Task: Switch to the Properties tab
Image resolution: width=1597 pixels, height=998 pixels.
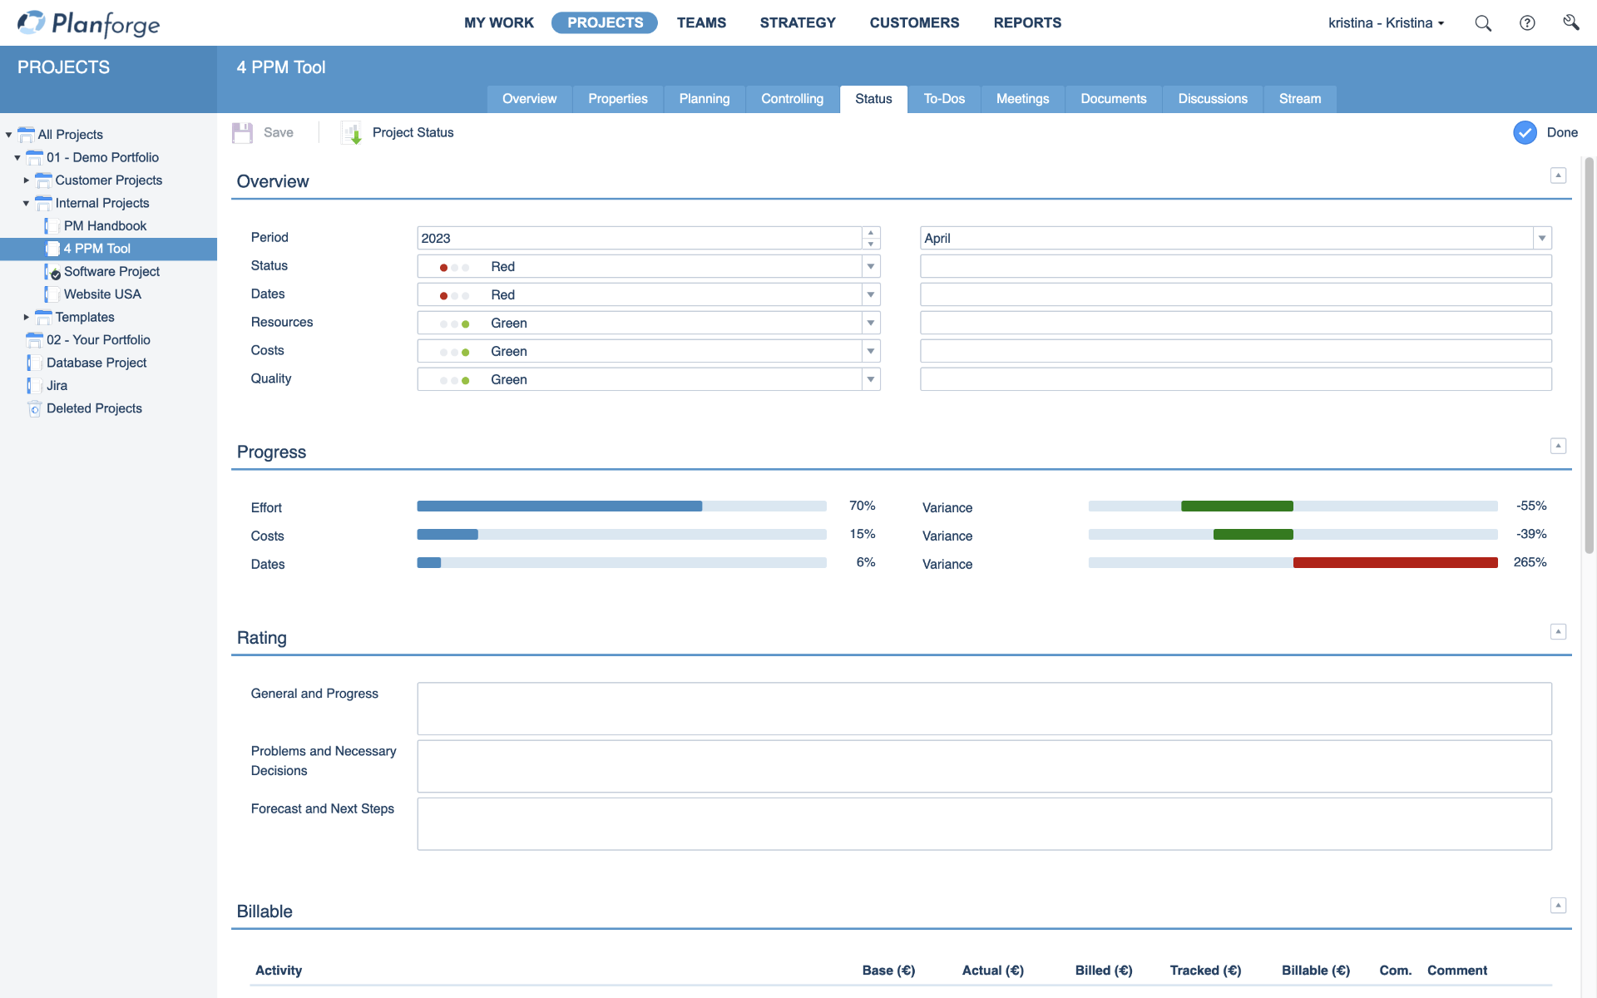Action: 617,99
